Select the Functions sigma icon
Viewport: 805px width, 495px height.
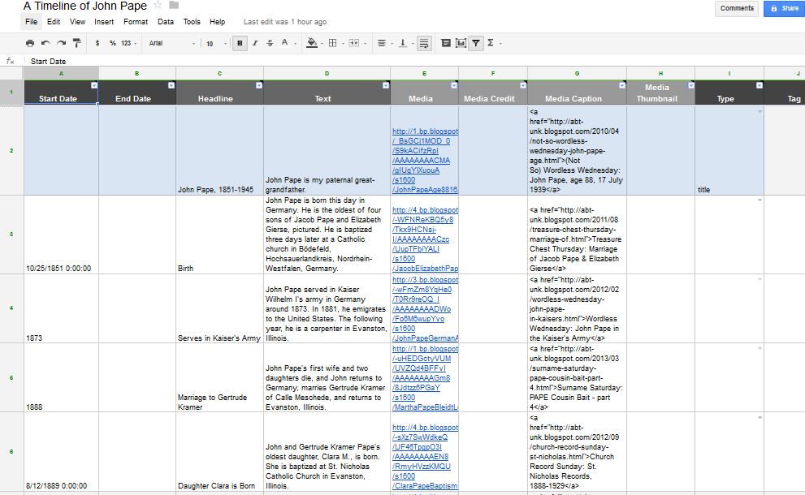[490, 43]
